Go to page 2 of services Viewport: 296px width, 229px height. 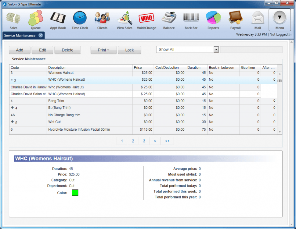(133, 141)
